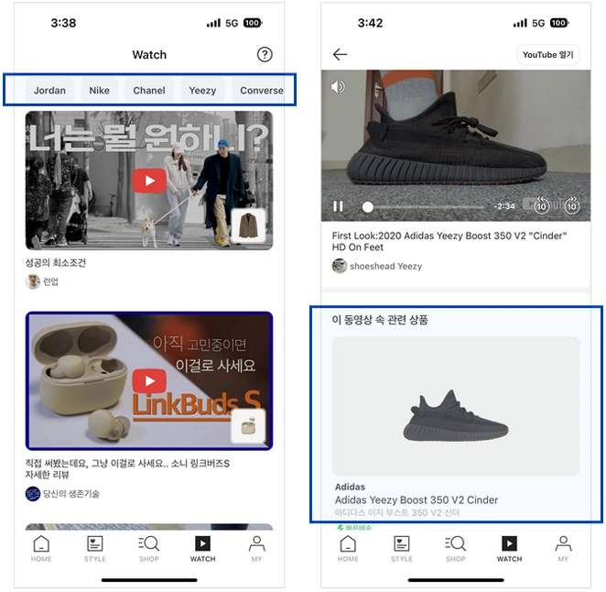The image size is (606, 592).
Task: Go to WATCH tab in right screen
Action: 509,549
